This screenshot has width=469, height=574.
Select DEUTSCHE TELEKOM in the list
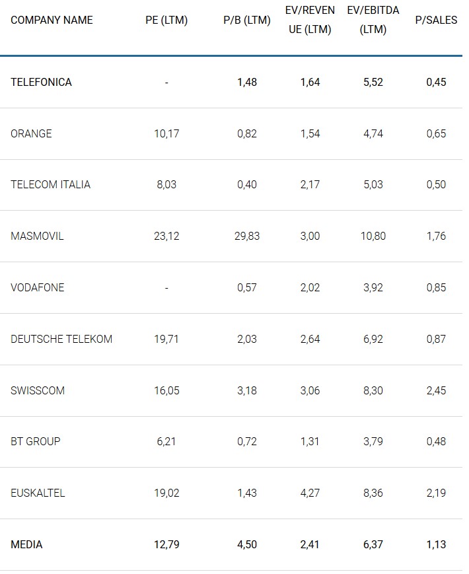click(x=61, y=340)
